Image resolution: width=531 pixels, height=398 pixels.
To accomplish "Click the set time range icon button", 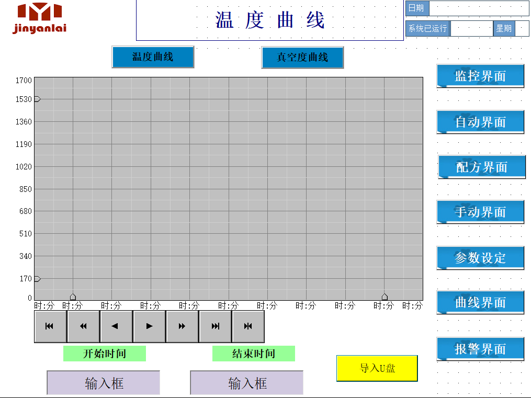I will [248, 326].
